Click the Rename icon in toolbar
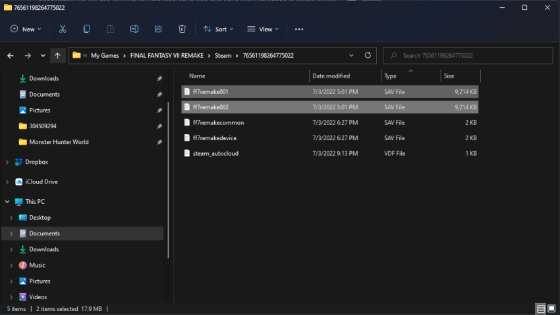The height and width of the screenshot is (315, 560). point(134,29)
